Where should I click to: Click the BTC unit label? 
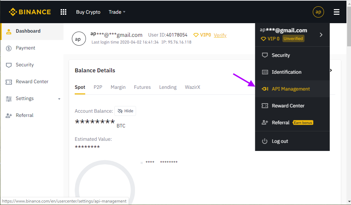121,126
